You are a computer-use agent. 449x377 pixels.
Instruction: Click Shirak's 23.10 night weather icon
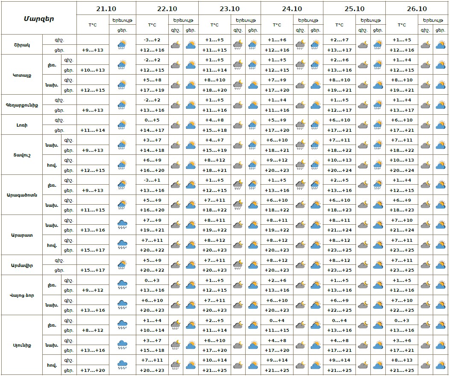pos(238,44)
